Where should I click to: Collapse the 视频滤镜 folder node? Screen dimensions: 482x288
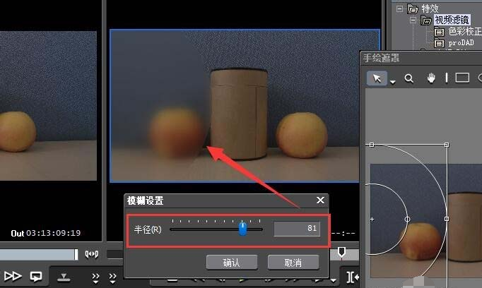(411, 20)
